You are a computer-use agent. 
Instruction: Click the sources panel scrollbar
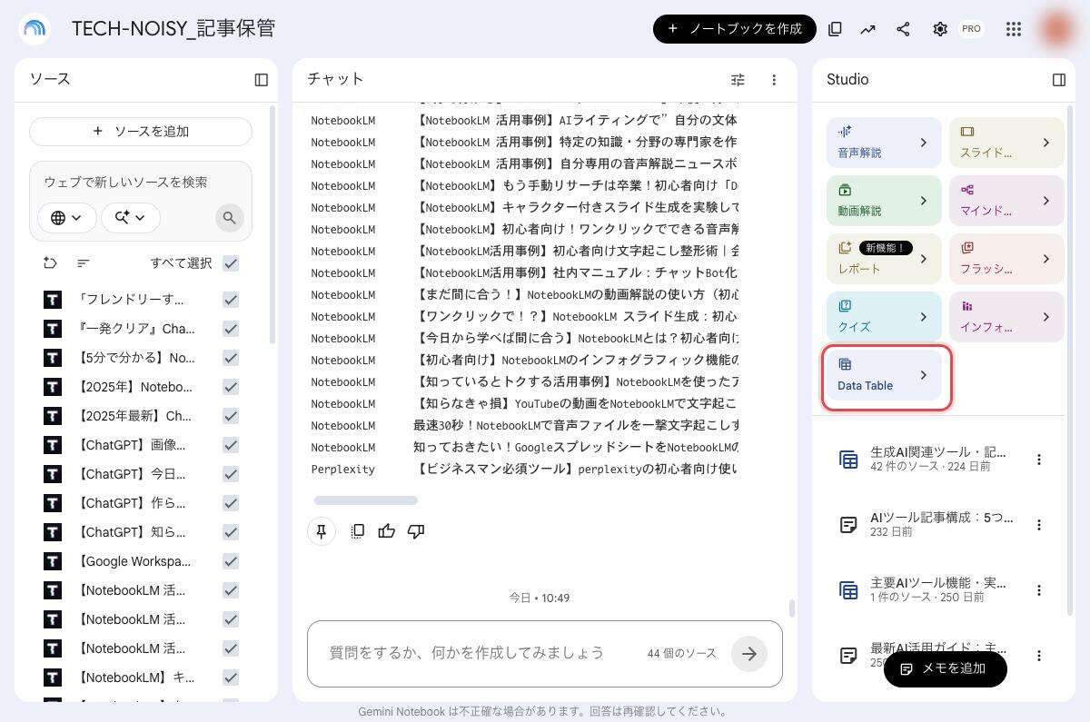(272, 224)
